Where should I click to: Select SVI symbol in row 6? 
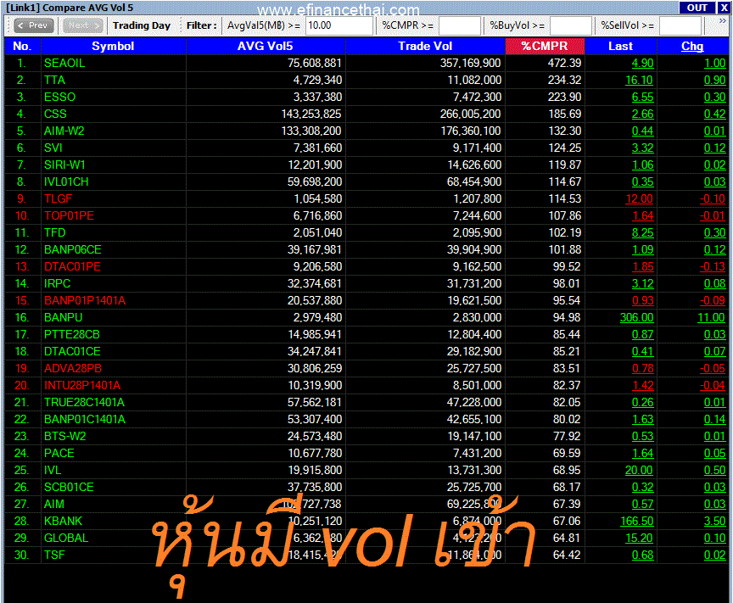click(53, 148)
